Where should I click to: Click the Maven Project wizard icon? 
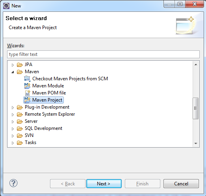point(27,100)
